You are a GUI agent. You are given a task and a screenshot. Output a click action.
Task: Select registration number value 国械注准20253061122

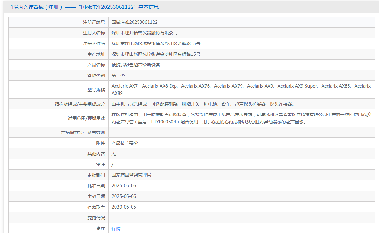pyautogui.click(x=135, y=22)
